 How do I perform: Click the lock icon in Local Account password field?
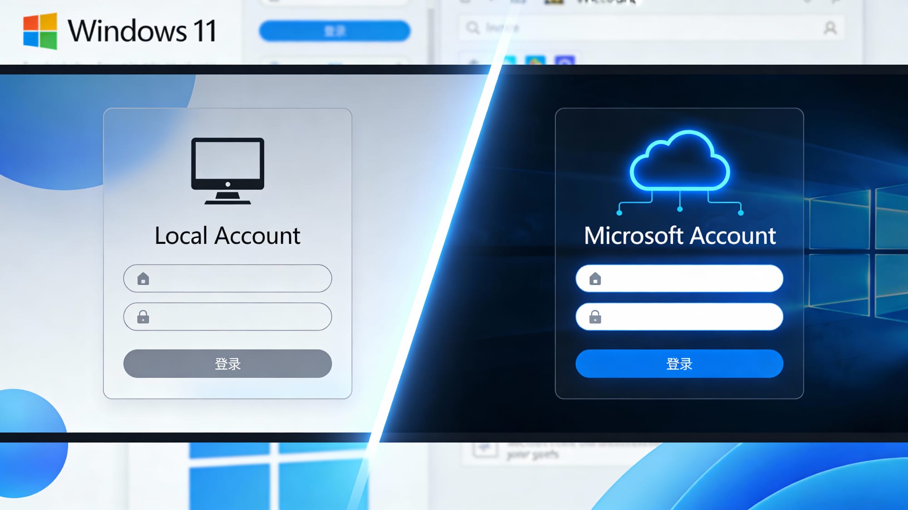[x=143, y=316]
